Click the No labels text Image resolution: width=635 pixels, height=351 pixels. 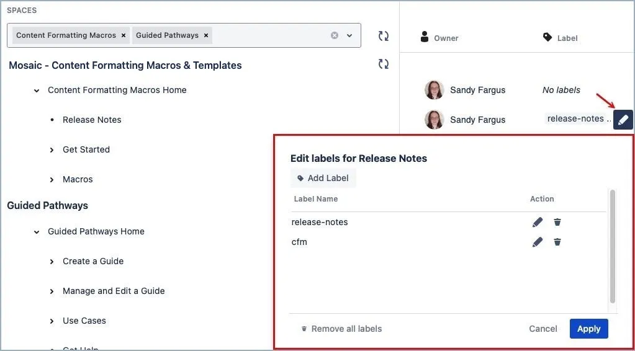(x=561, y=90)
